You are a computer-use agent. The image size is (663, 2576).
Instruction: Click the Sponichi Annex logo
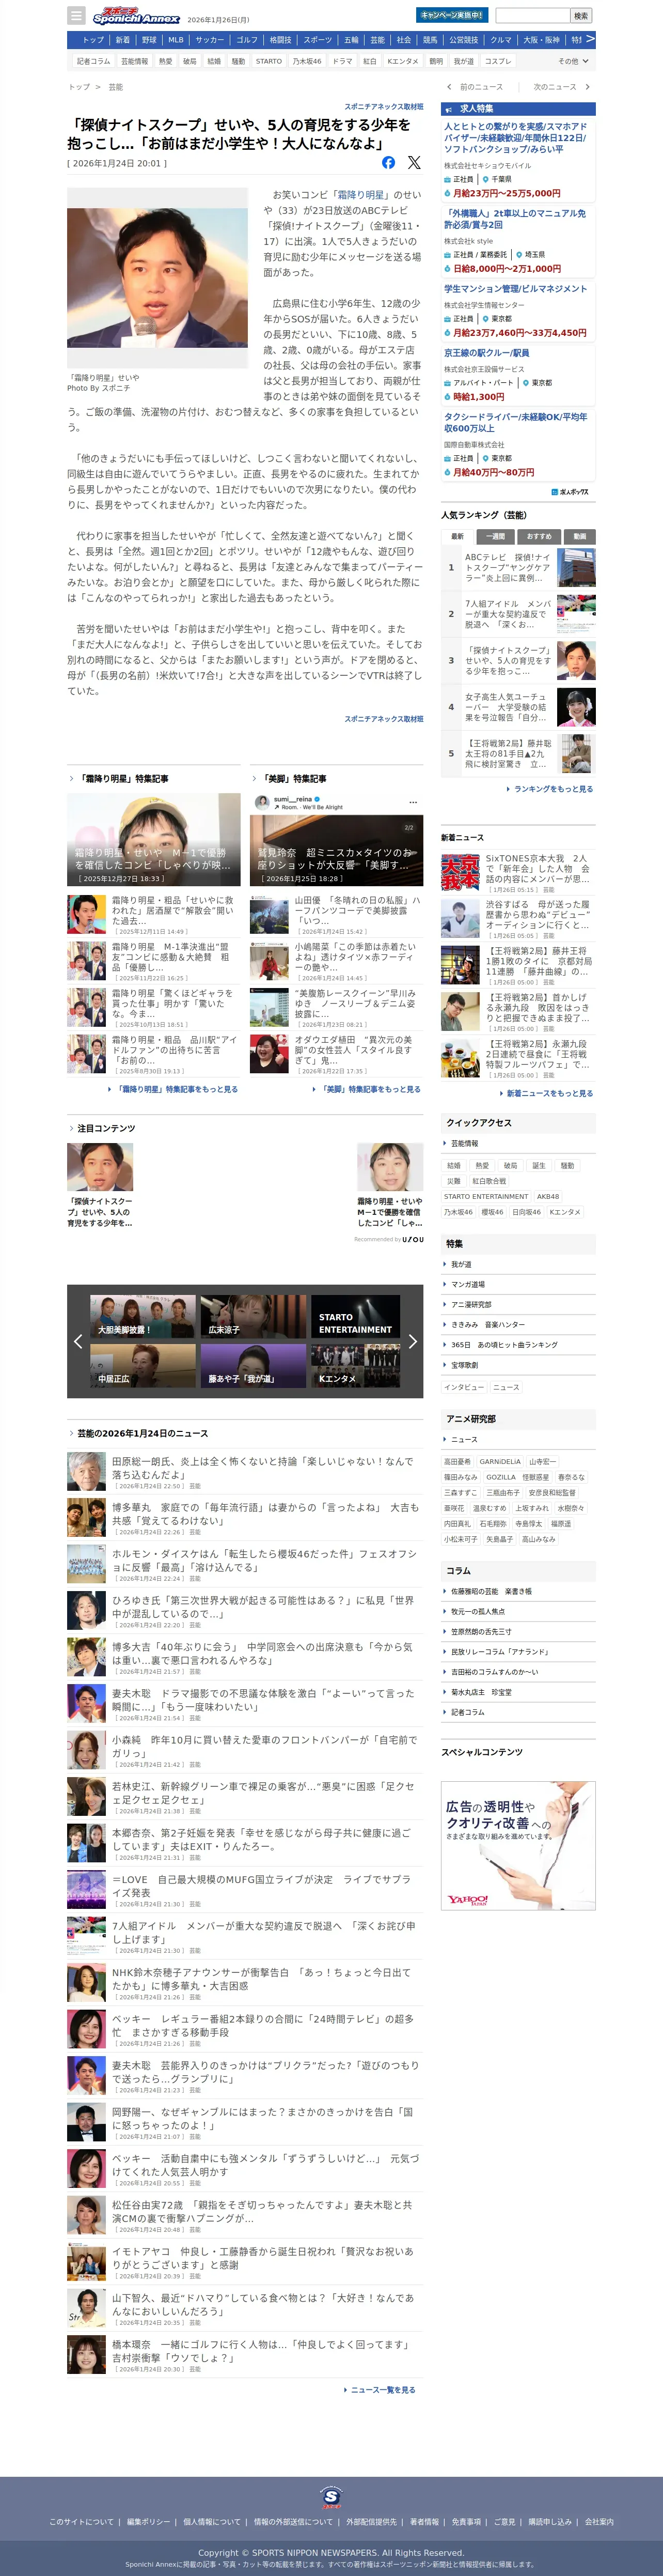136,16
